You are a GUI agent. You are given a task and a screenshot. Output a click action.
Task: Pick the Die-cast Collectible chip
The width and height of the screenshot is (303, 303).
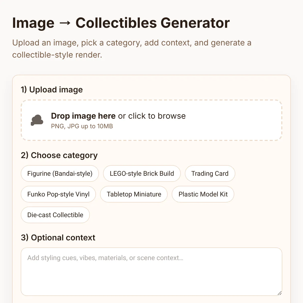[x=55, y=215]
